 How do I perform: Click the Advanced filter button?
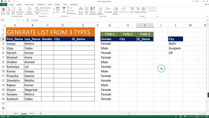72,13
